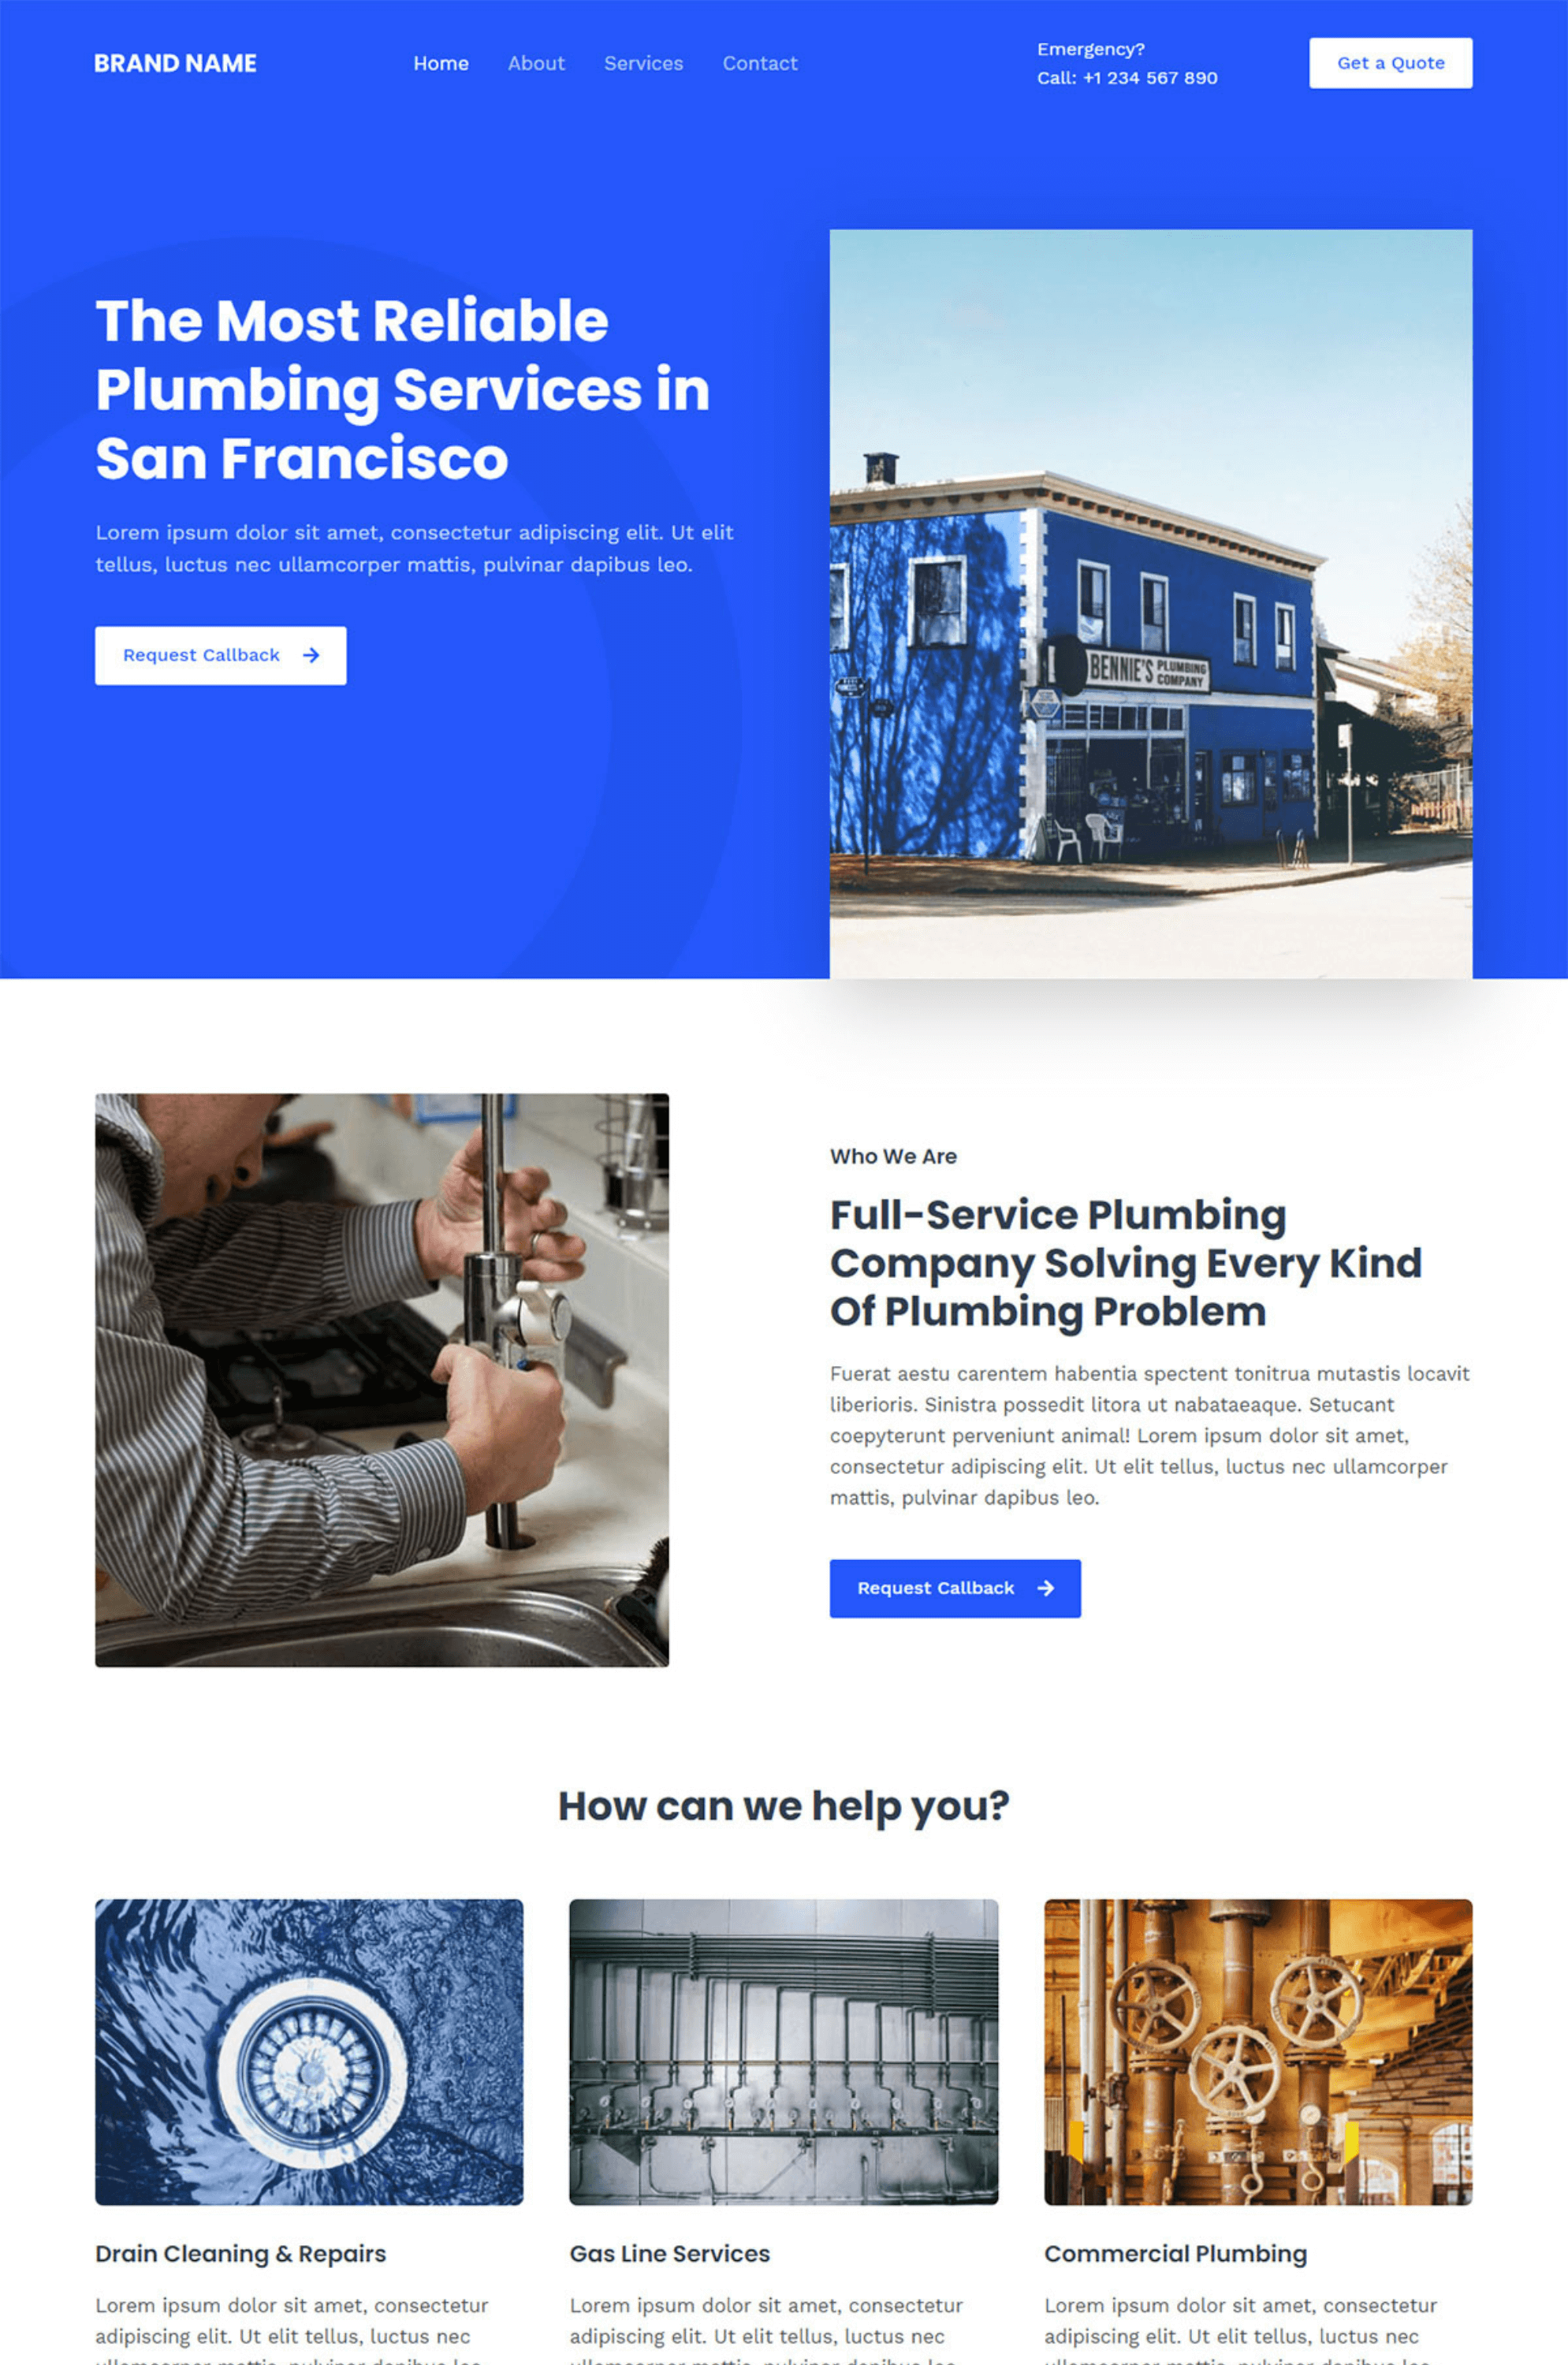Select the About navigation tab
The width and height of the screenshot is (1568, 2365).
534,63
